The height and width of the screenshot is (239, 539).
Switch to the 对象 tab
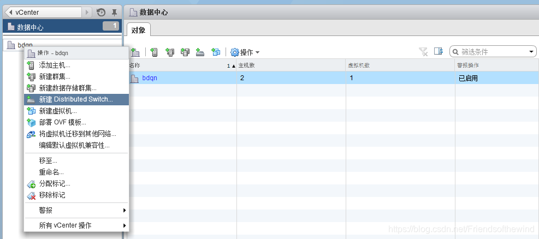[x=139, y=30]
